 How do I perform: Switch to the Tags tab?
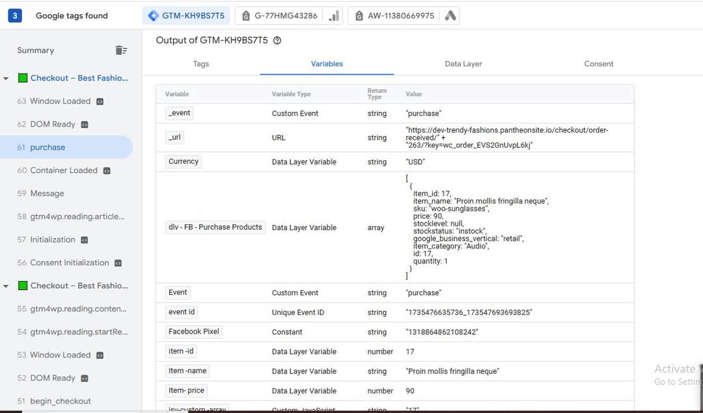(201, 64)
